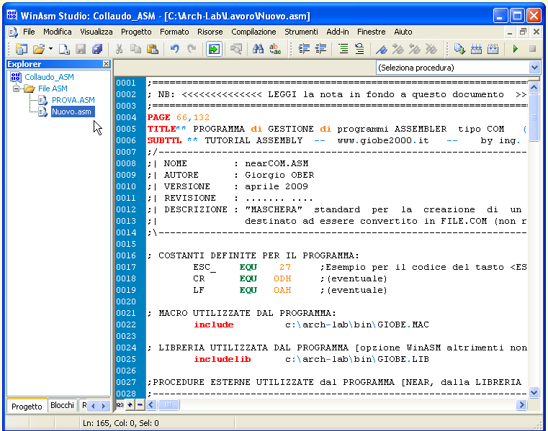Click the editor horizontal scrollbar left arrow
548x431 pixels.
click(151, 405)
